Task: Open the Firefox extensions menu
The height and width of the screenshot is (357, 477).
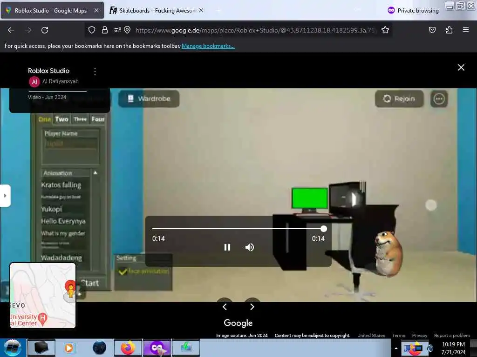Action: pyautogui.click(x=449, y=30)
